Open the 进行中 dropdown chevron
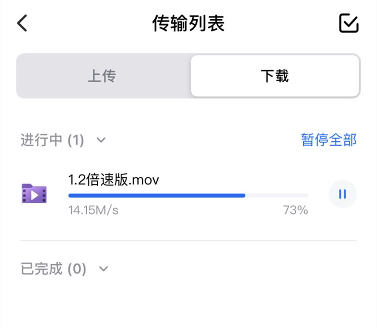Viewport: 377px width, 328px height. point(101,140)
